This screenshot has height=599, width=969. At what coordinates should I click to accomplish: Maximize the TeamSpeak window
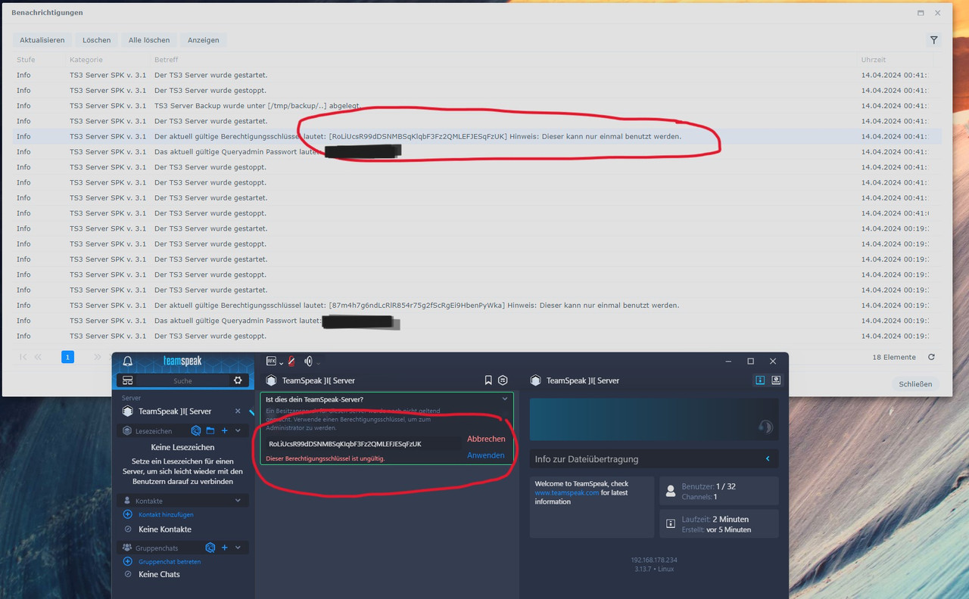tap(750, 362)
